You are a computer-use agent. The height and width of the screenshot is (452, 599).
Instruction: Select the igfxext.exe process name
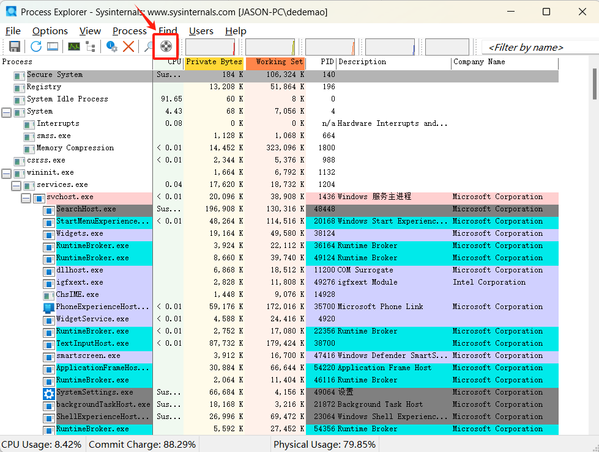pos(80,282)
